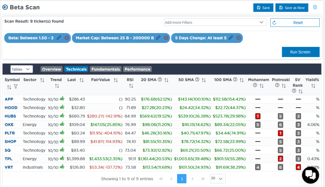Screen dimensions: 325x187
Task: Sort the table by Sector
Action: coord(42,80)
